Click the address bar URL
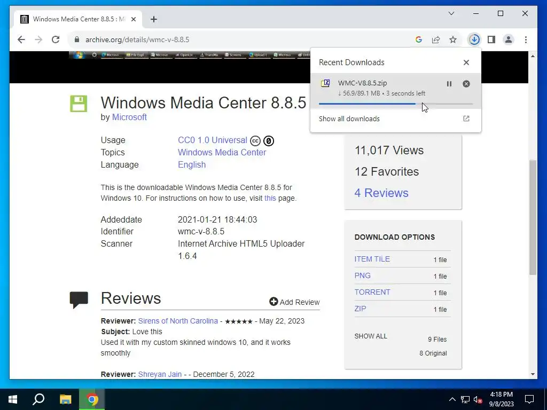The width and height of the screenshot is (547, 410). point(137,40)
